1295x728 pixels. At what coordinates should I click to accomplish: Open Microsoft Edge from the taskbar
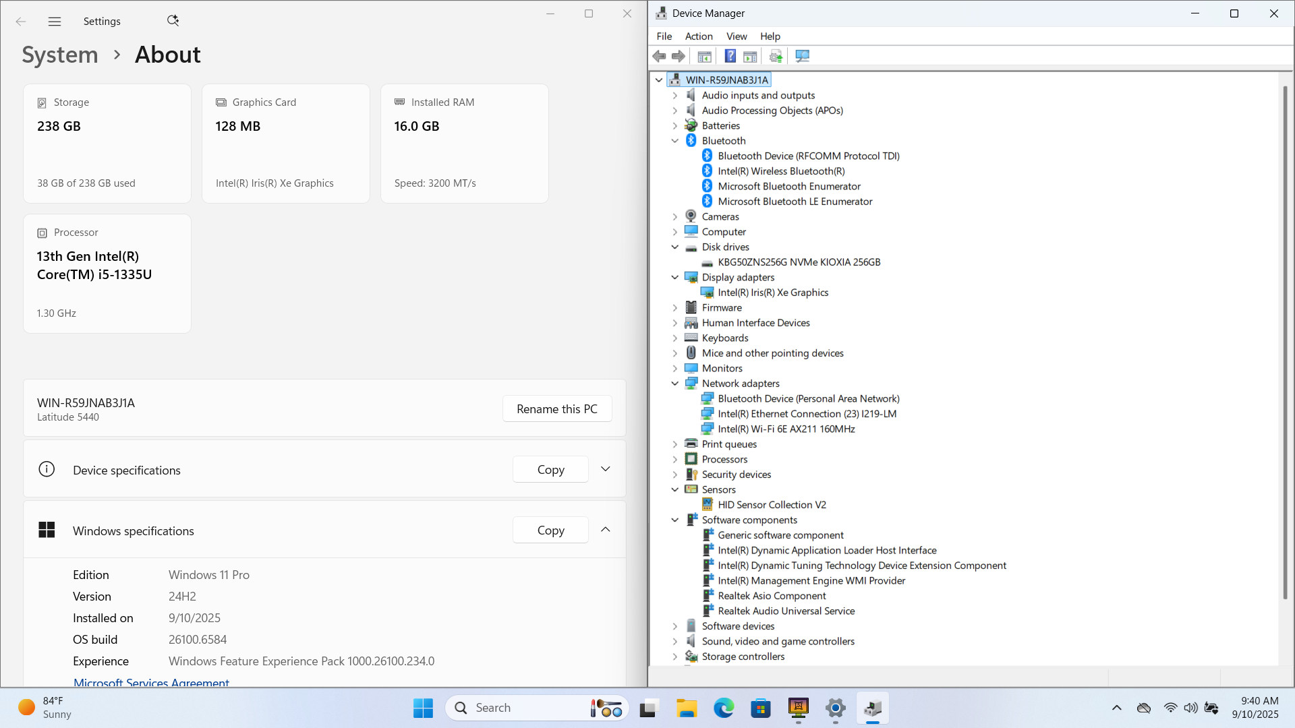coord(724,708)
